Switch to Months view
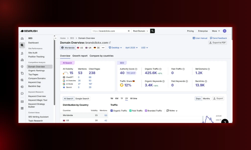Viewport: 251px width, 150px height. [x=206, y=98]
